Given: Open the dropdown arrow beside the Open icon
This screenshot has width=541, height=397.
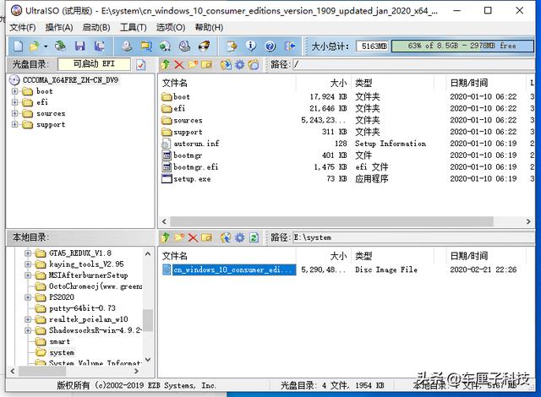Looking at the screenshot, I should point(45,46).
